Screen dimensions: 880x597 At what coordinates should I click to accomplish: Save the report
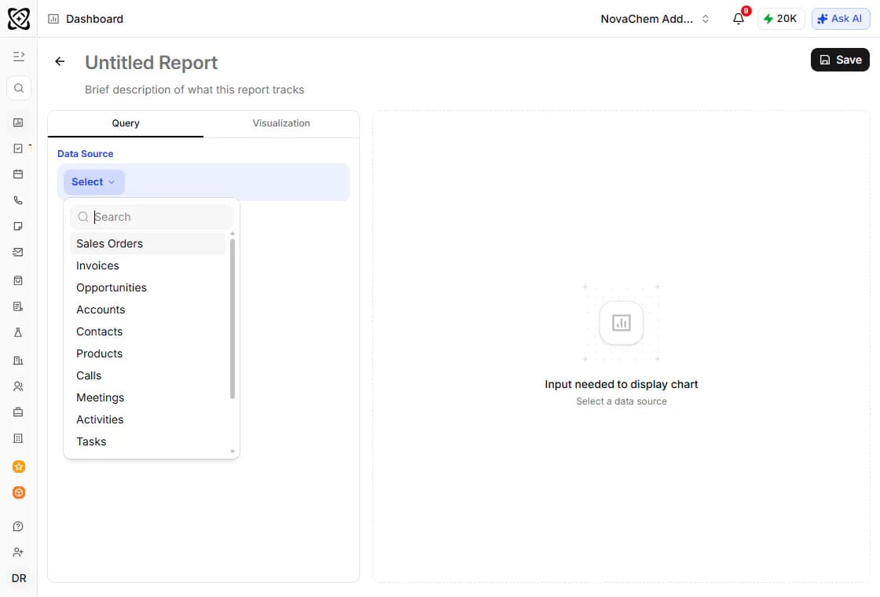click(840, 60)
